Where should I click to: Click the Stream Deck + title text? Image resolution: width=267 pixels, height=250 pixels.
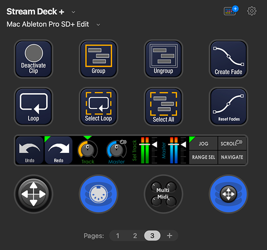tap(35, 12)
